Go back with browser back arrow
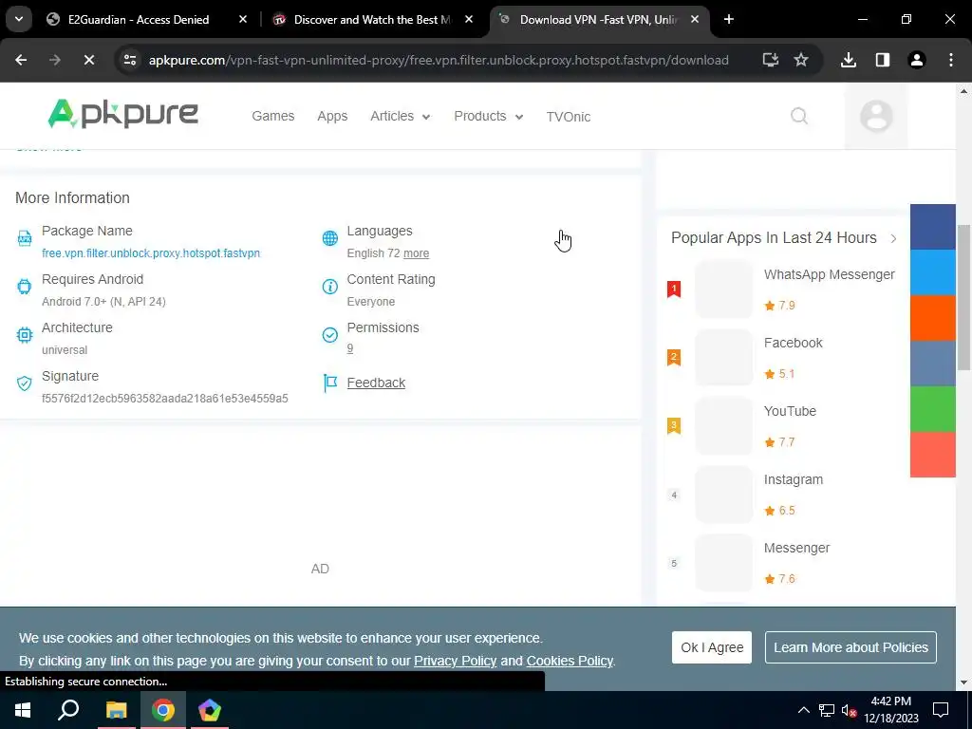This screenshot has width=972, height=729. tap(21, 60)
